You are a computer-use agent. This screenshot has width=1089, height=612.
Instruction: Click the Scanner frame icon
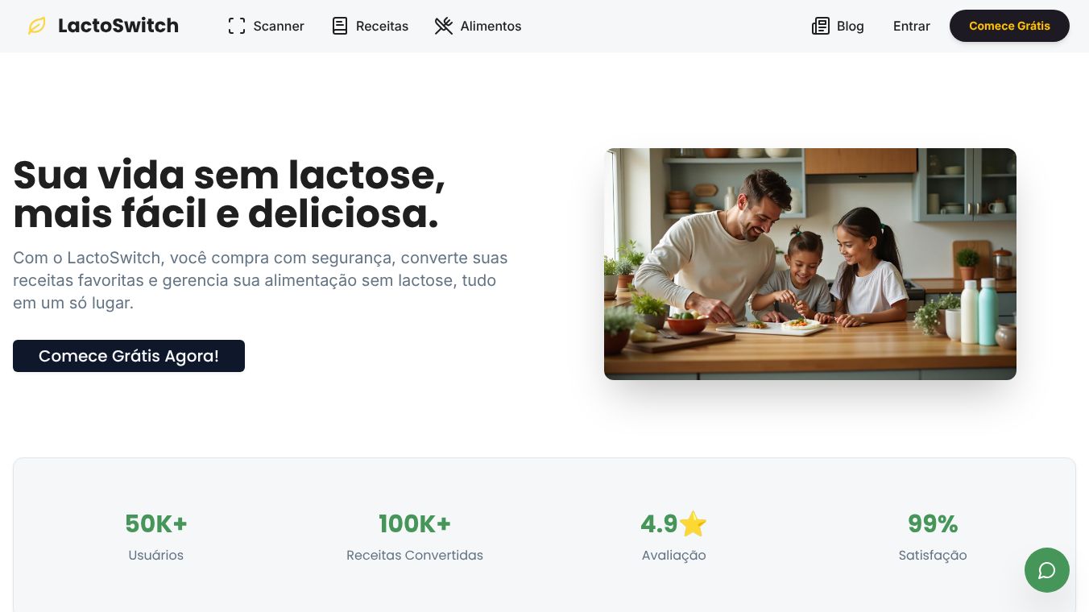pos(237,26)
